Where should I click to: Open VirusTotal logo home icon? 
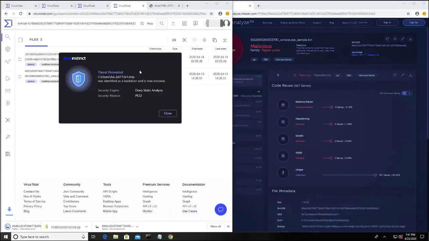point(8,23)
